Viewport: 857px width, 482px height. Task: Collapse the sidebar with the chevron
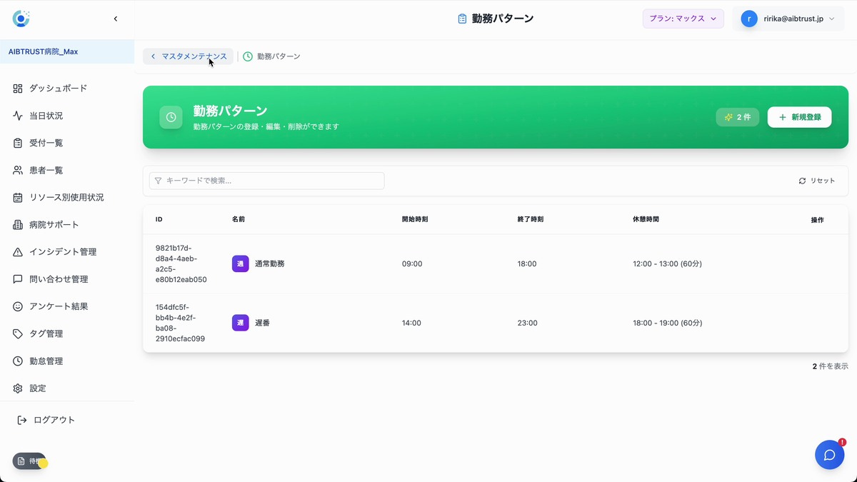pyautogui.click(x=116, y=19)
